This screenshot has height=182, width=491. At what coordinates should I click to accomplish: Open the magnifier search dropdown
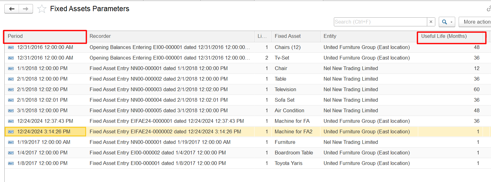[447, 22]
